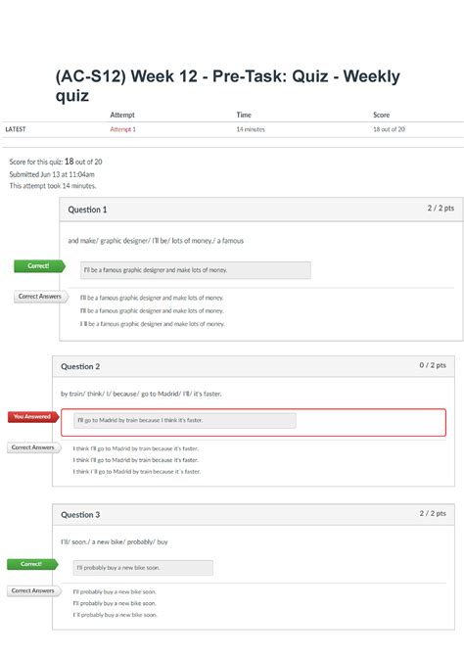Click the LATEST row label
The image size is (464, 656).
point(16,129)
